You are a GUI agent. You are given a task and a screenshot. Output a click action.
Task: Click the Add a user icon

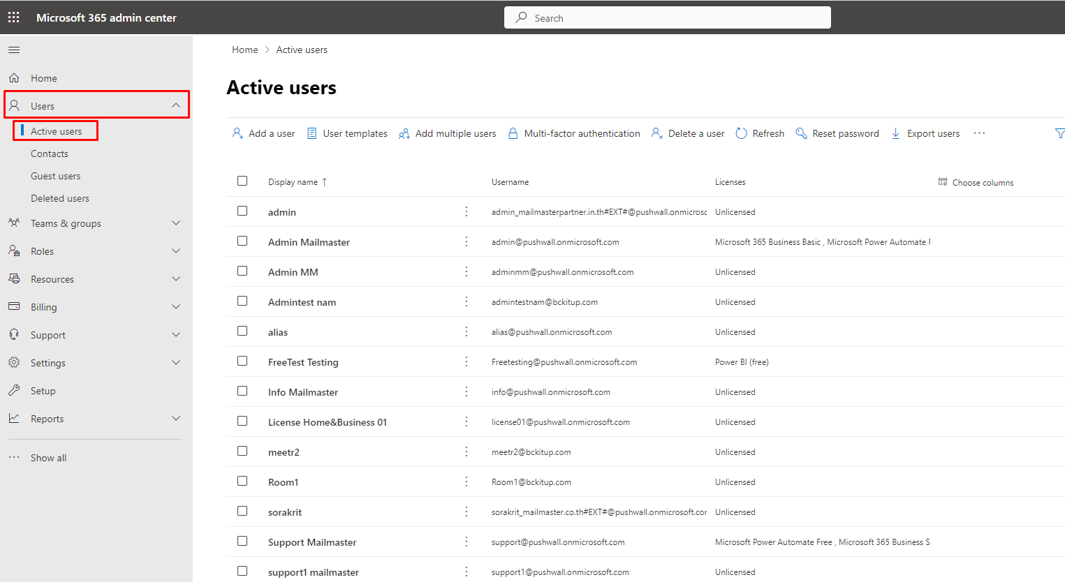point(237,133)
